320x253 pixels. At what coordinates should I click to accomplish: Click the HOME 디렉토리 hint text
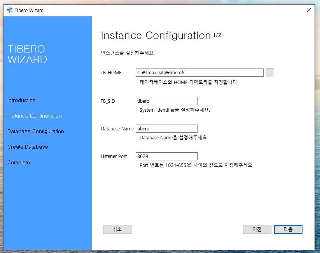(189, 83)
